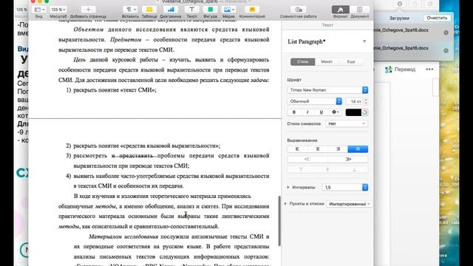Open the color wheel picker
This screenshot has width=473, height=266.
click(364, 112)
